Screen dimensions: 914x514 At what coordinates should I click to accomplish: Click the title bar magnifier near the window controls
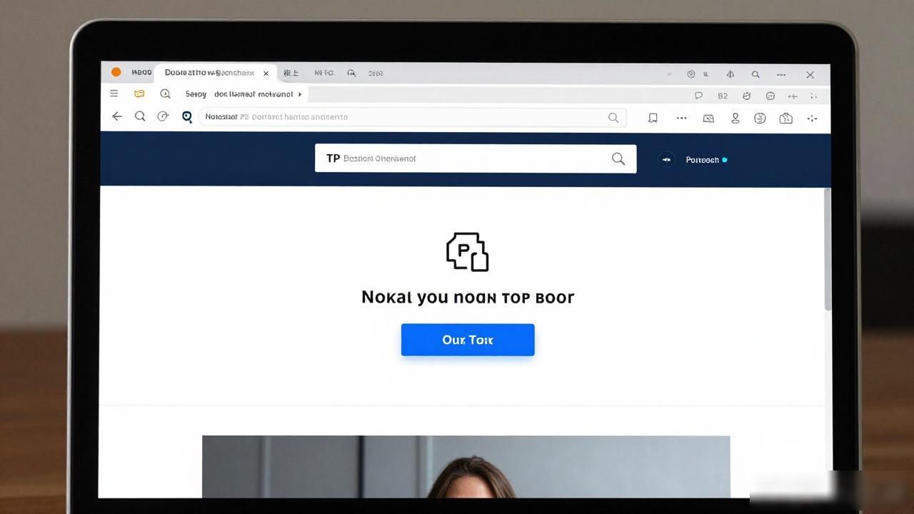point(755,74)
